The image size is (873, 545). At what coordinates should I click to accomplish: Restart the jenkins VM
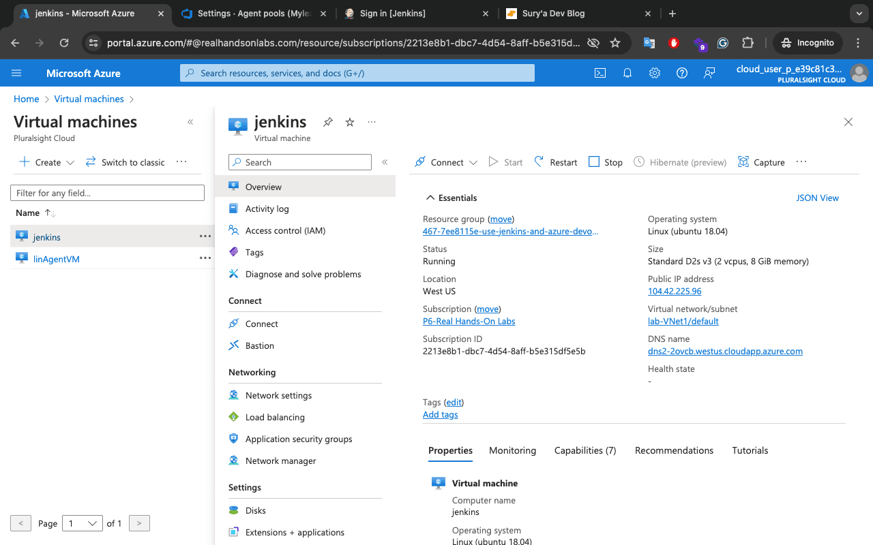(555, 162)
